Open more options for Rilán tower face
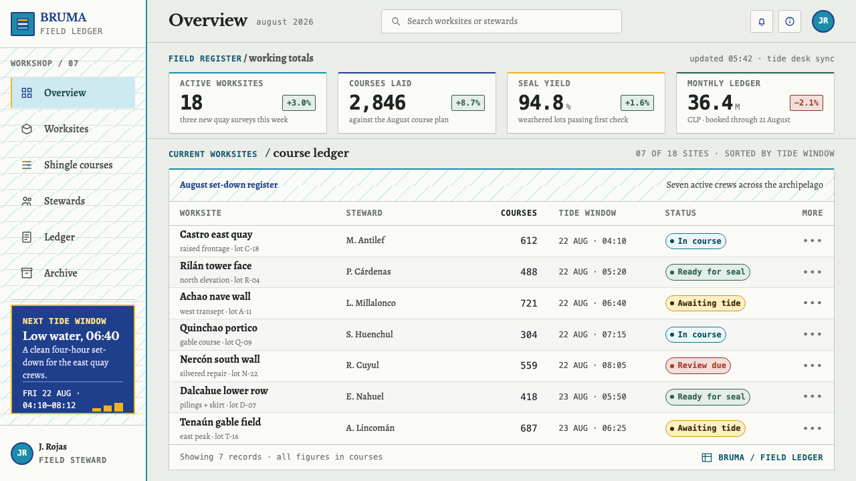 [813, 272]
